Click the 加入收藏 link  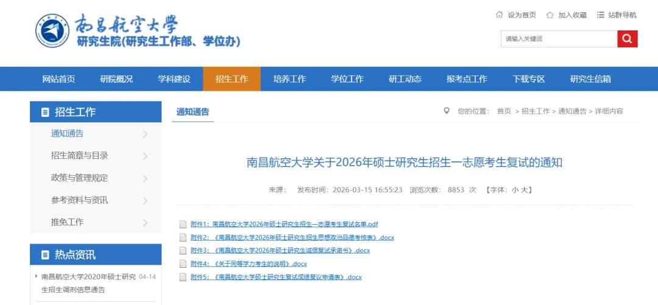click(x=572, y=15)
